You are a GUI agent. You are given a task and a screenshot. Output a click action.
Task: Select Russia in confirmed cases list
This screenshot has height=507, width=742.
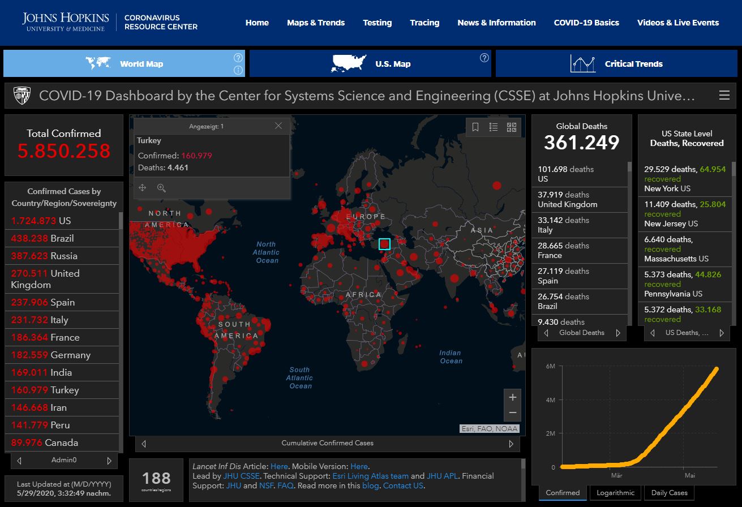62,256
